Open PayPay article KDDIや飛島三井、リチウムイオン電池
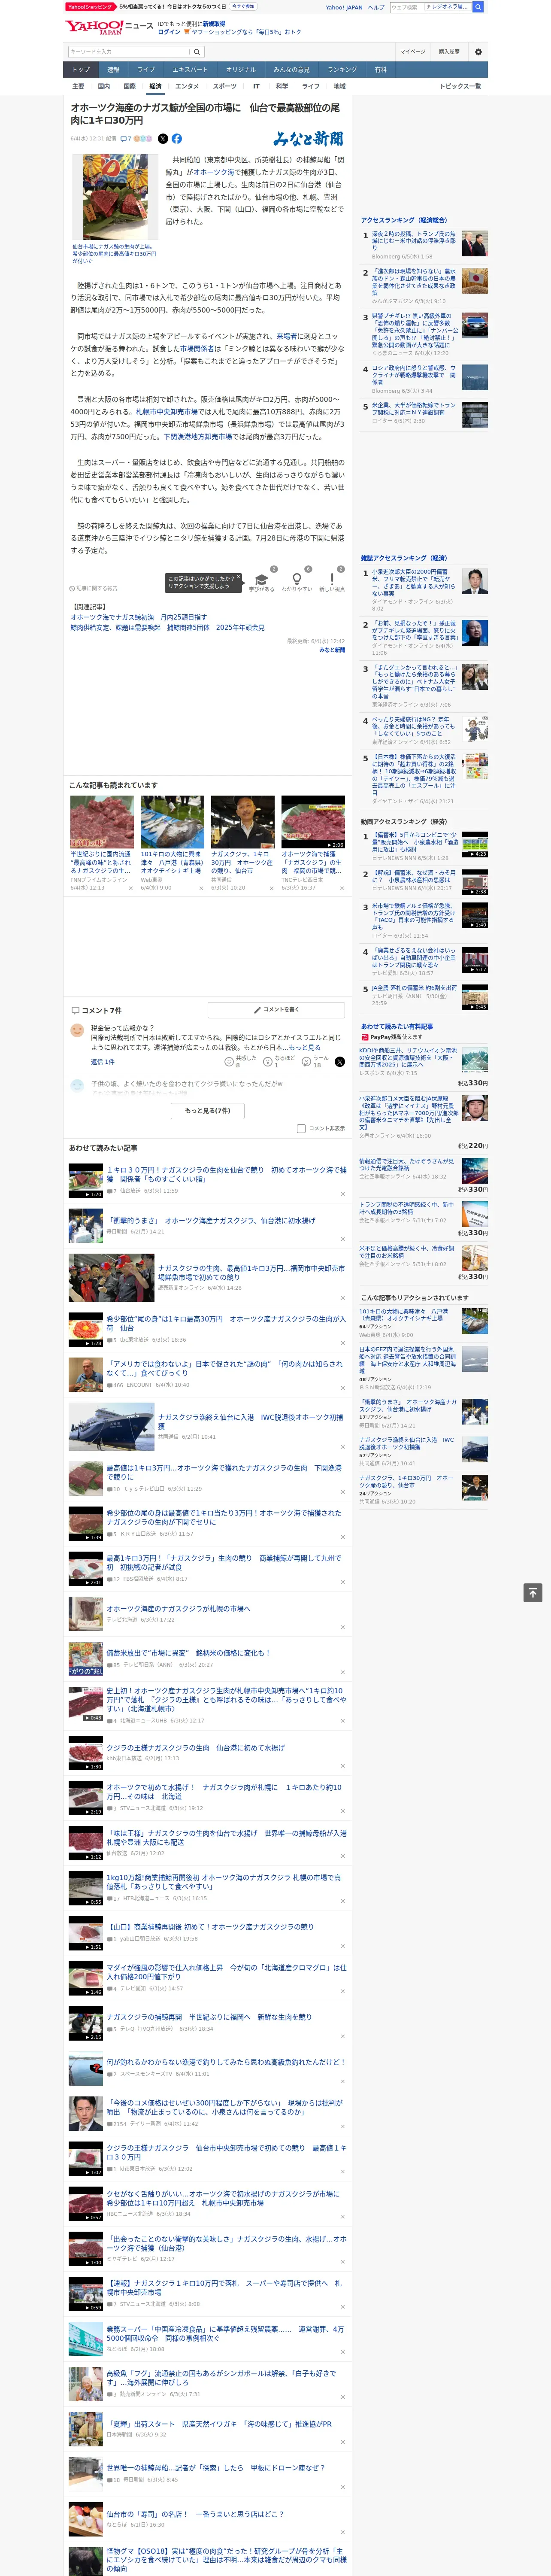This screenshot has width=551, height=2576. pos(408,1061)
